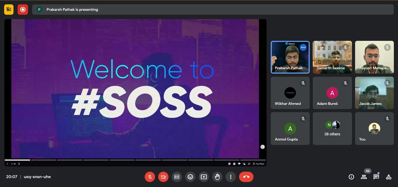Viewport: 398px width, 187px height.
Task: Click the red recording indicator icon
Action: [x=23, y=10]
